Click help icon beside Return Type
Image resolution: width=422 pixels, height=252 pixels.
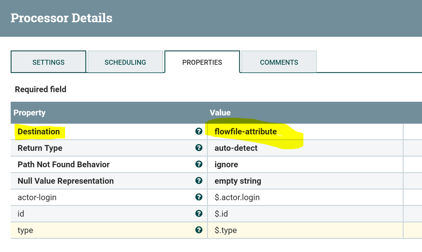[199, 148]
